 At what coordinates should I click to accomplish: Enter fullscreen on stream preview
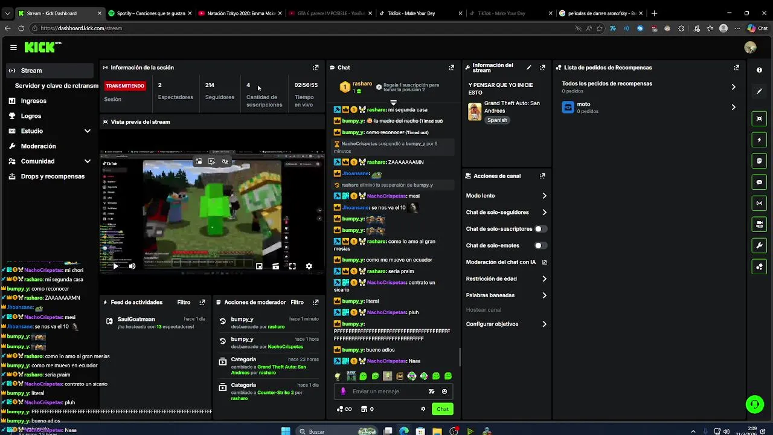coord(292,266)
